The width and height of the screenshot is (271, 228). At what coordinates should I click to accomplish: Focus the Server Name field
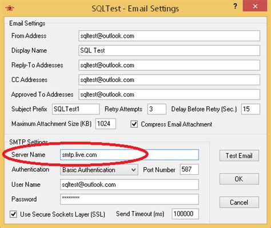click(129, 155)
